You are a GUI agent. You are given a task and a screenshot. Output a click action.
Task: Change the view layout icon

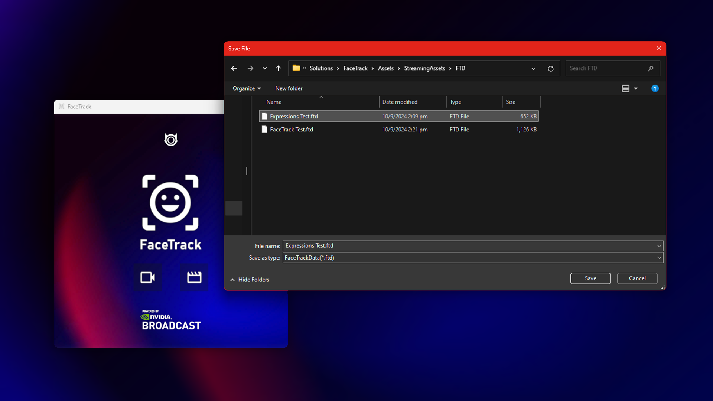click(x=626, y=88)
